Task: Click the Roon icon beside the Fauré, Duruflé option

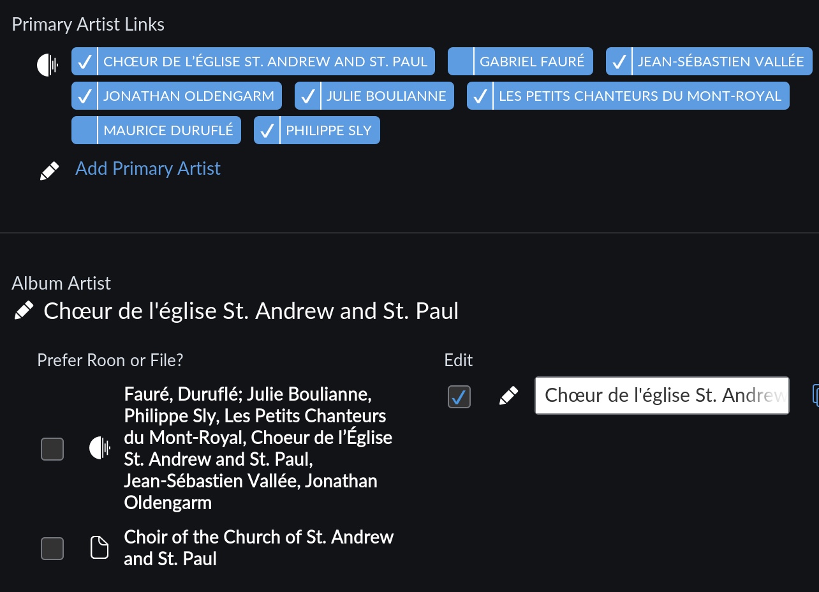Action: (x=100, y=448)
